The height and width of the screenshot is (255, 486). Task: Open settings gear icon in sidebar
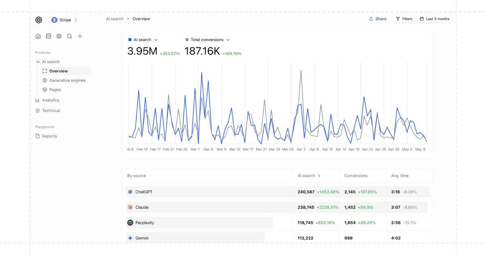click(59, 36)
